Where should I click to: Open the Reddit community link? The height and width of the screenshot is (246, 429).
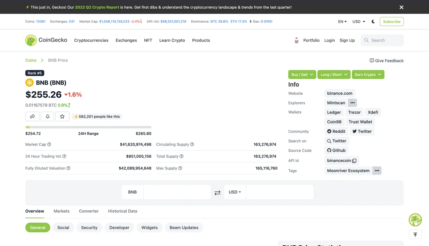point(336,132)
